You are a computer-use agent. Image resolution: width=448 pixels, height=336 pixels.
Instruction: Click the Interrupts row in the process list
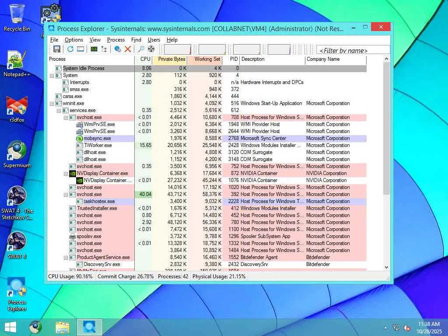tap(207, 82)
